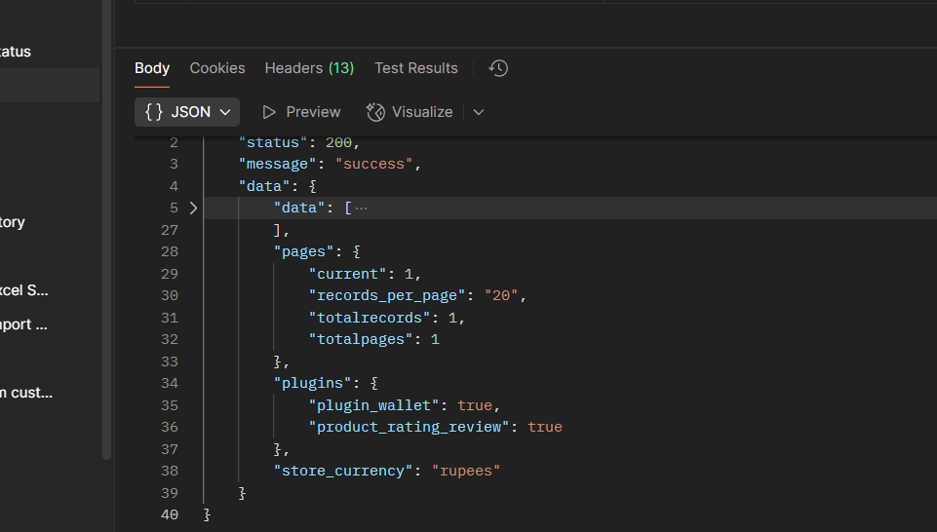Switch to the Body tab
This screenshot has height=532, width=937.
pos(152,68)
